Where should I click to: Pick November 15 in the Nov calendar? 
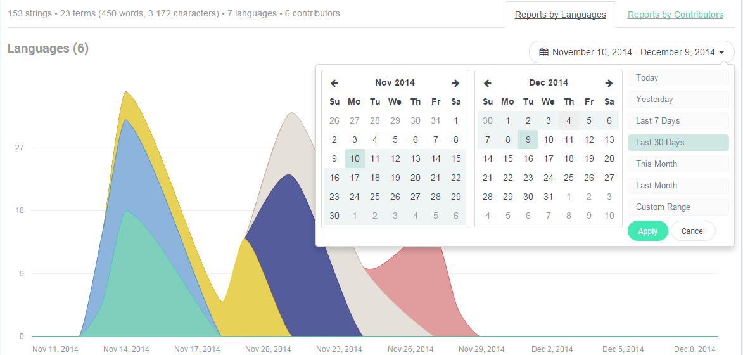(456, 158)
